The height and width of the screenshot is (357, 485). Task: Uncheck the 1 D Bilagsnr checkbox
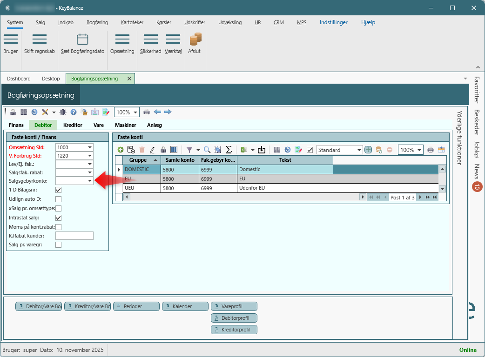tap(59, 190)
